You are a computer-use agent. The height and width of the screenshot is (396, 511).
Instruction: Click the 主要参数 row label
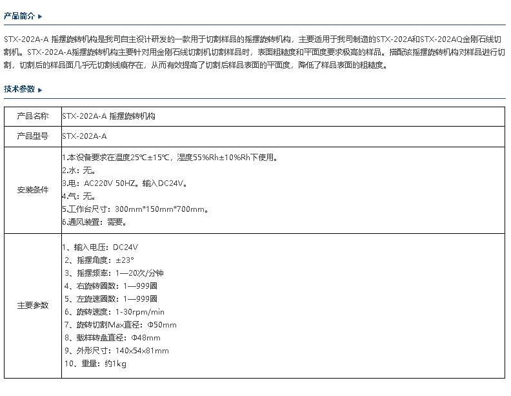(32, 306)
